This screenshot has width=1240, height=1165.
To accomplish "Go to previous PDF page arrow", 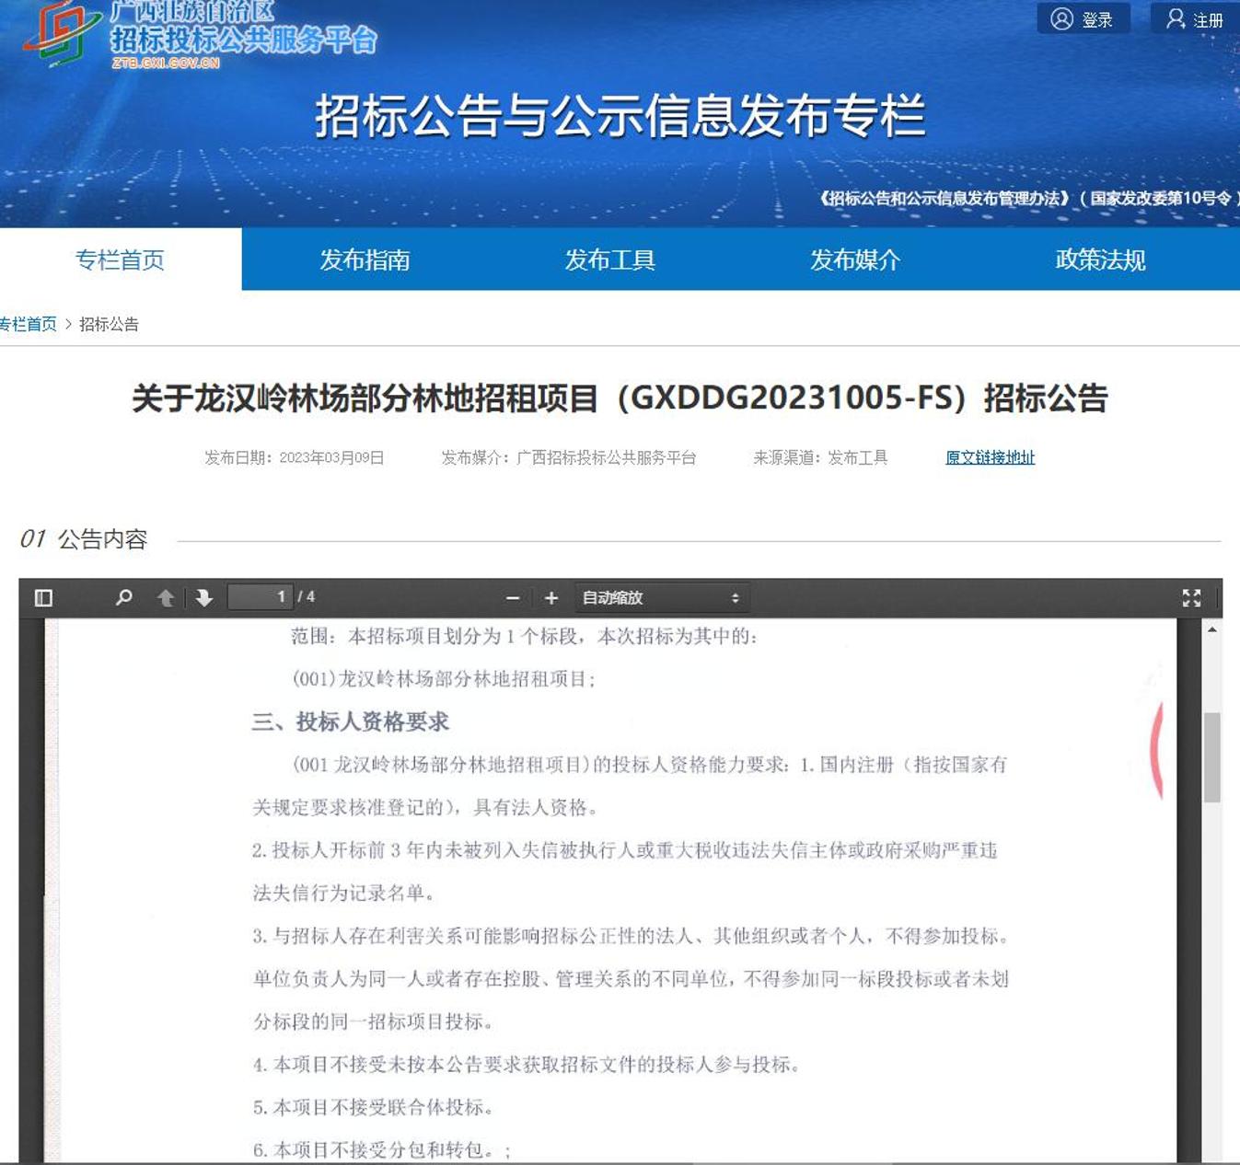I will click(166, 598).
